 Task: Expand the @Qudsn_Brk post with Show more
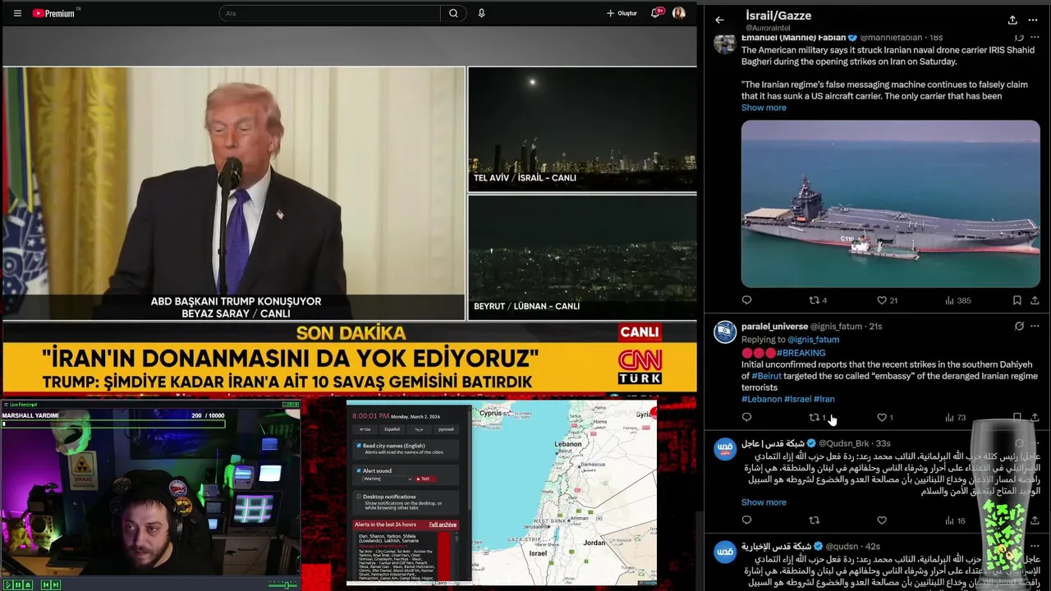764,502
